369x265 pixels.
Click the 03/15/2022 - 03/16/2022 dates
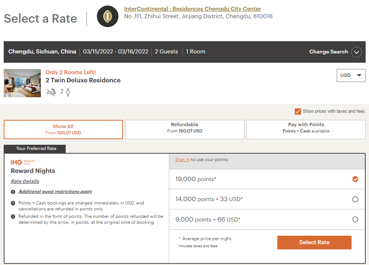point(115,52)
